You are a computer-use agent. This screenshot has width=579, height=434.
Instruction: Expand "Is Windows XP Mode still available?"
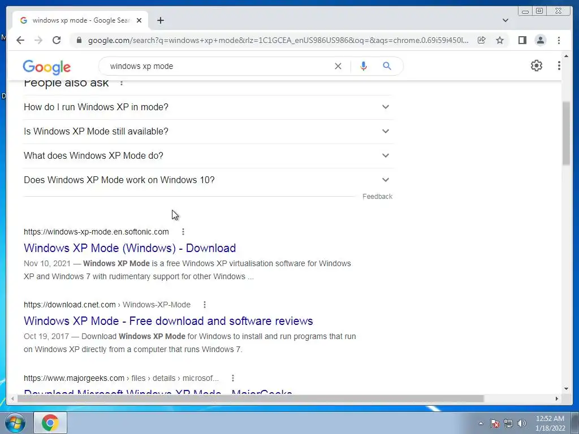(x=208, y=131)
